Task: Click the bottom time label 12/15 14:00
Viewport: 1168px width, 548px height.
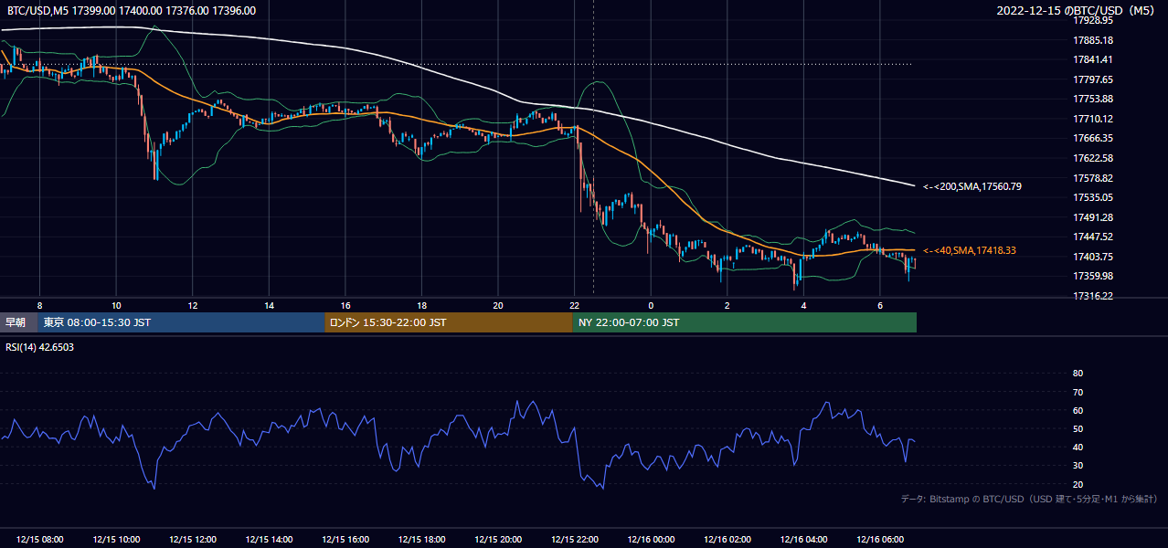Action: pos(269,540)
